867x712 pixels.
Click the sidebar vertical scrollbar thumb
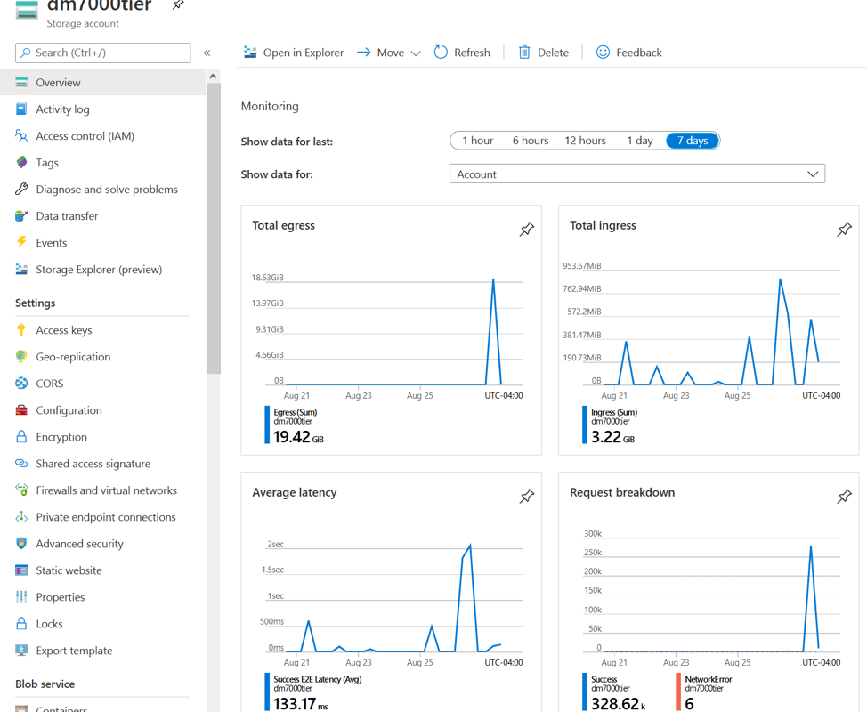pyautogui.click(x=214, y=229)
